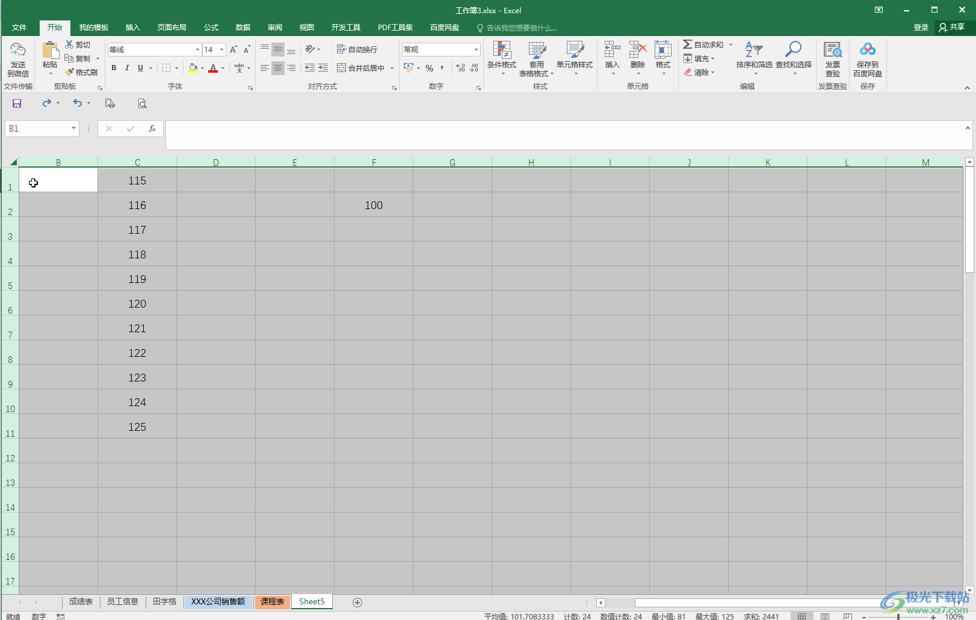Viewport: 976px width, 620px height.
Task: Open Cell Styles icon
Action: [x=575, y=50]
